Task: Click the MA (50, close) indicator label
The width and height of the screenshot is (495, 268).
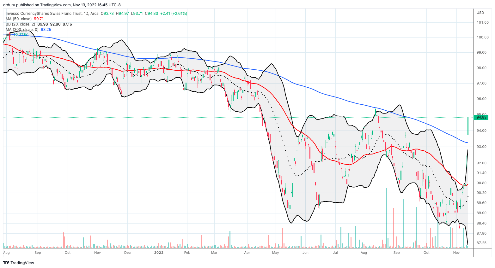Action: point(19,19)
